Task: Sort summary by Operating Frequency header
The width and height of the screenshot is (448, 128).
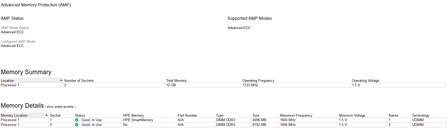Action: pos(258,81)
